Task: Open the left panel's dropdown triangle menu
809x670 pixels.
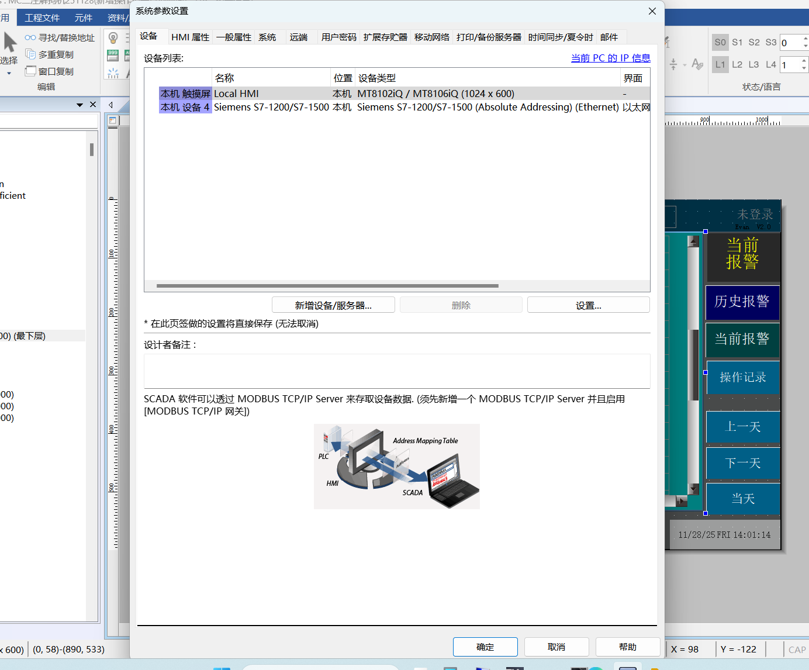Action: 79,105
